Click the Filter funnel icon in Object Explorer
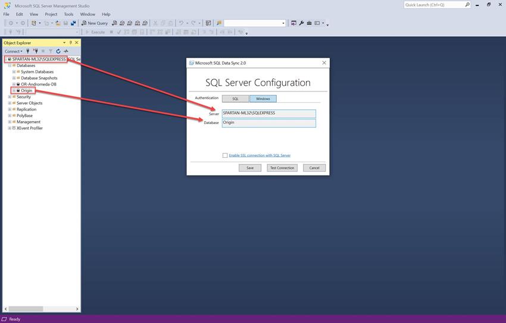 tap(51, 51)
